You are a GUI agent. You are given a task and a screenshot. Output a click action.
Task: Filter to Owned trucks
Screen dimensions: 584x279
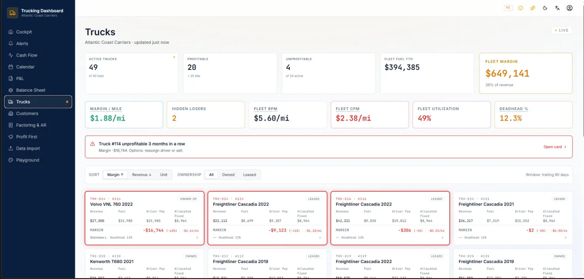(x=229, y=174)
